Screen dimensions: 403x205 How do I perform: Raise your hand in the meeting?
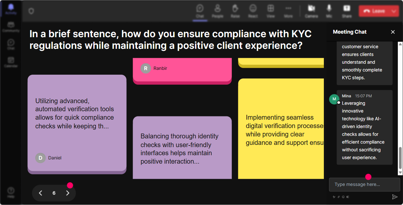coord(235,11)
